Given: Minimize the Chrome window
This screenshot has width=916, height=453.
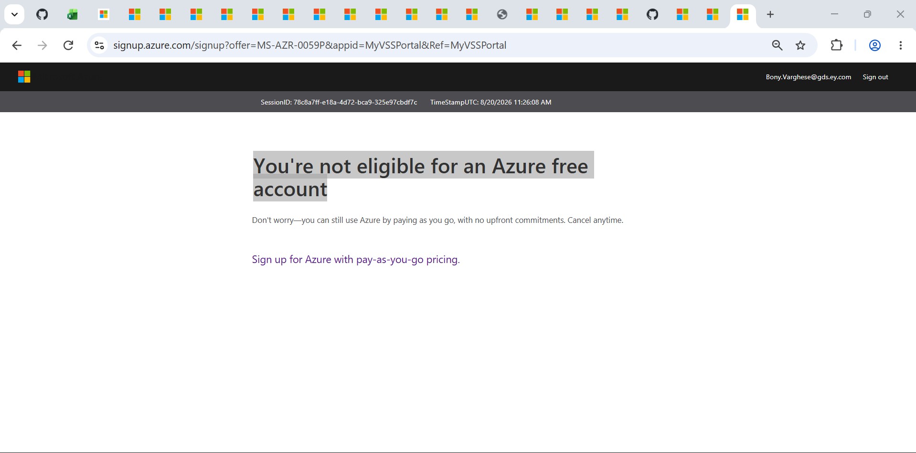Looking at the screenshot, I should tap(834, 14).
